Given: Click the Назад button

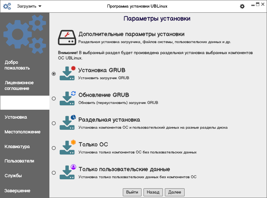Looking at the screenshot, I should click(x=153, y=192).
